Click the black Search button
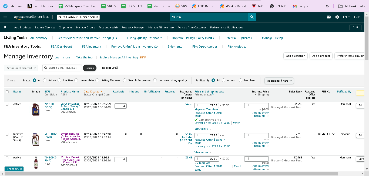Viewport: 369px width, 176px height. tap(90, 68)
